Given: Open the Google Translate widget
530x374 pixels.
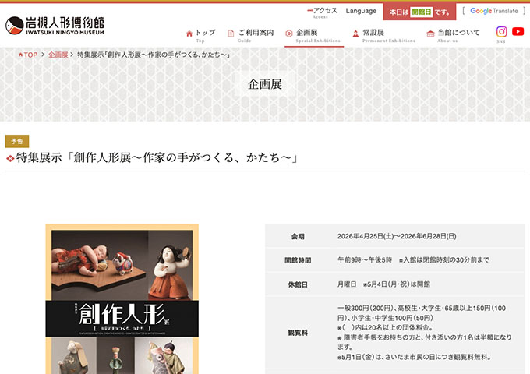Looking at the screenshot, I should (x=494, y=11).
